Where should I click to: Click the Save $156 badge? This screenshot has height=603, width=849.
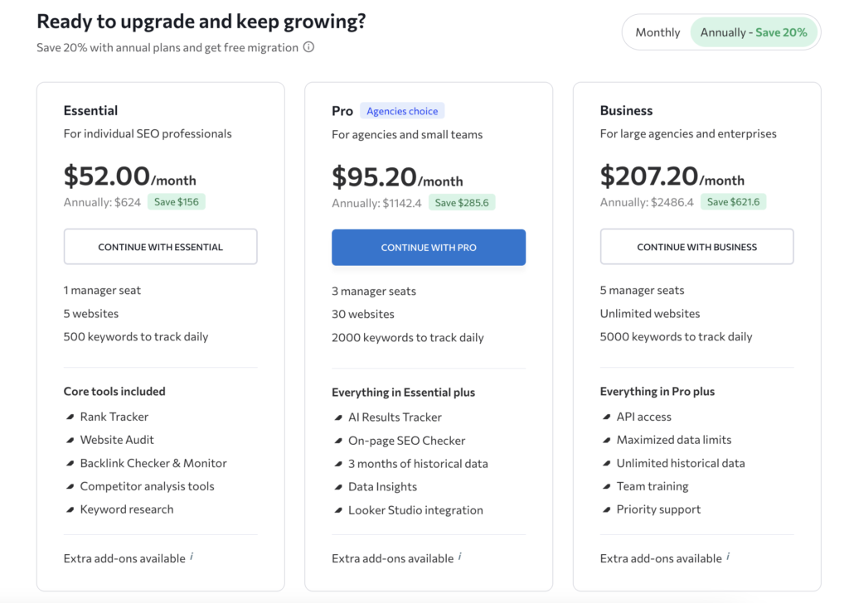(177, 202)
